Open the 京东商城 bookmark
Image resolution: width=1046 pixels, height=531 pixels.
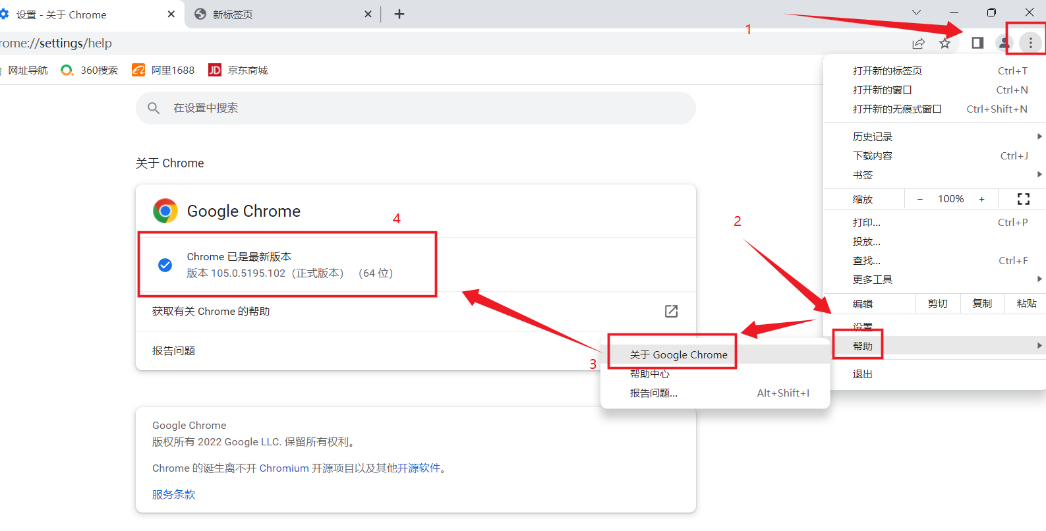click(238, 70)
